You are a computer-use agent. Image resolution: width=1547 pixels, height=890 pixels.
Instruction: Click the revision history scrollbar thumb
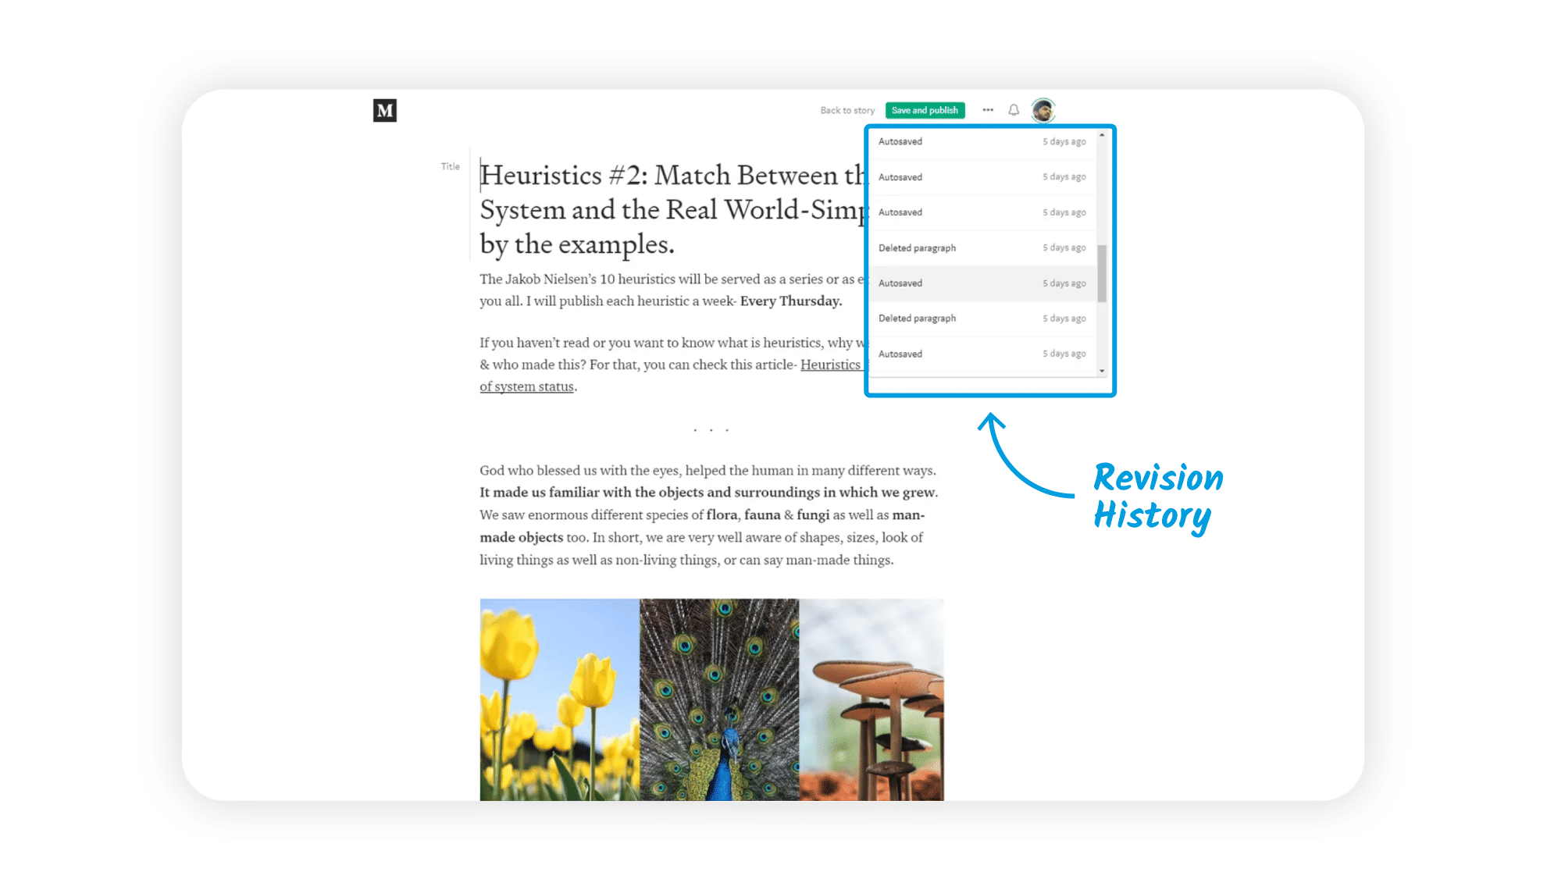[1103, 265]
